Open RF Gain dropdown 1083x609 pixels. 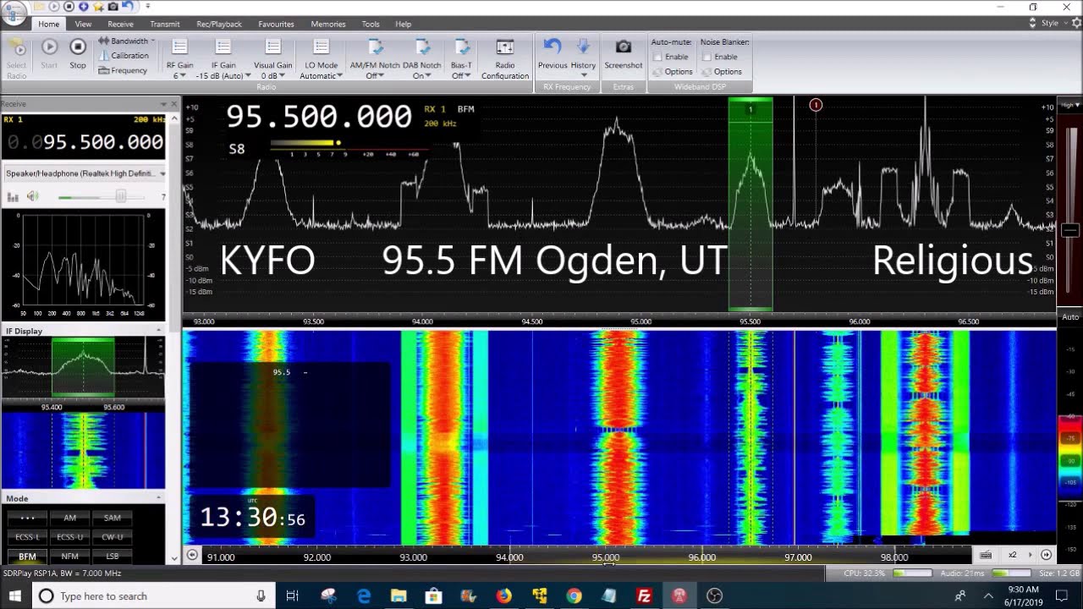pos(179,58)
